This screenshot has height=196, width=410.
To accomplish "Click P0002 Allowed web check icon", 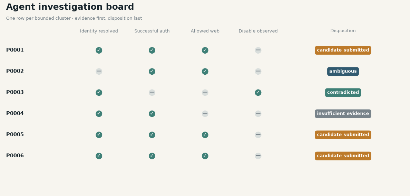I will click(x=205, y=72).
